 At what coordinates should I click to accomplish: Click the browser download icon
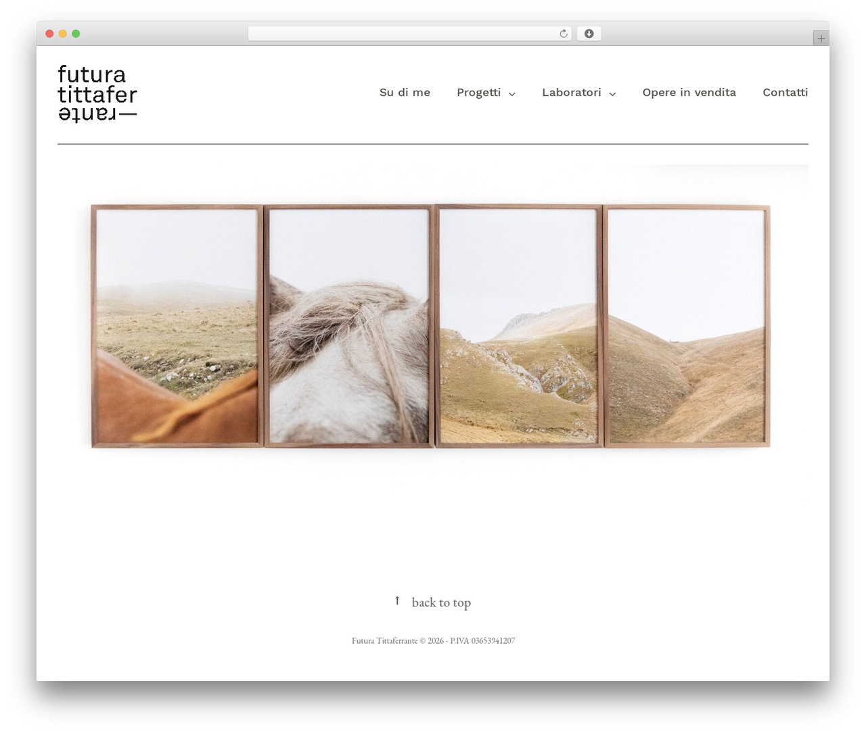(589, 34)
